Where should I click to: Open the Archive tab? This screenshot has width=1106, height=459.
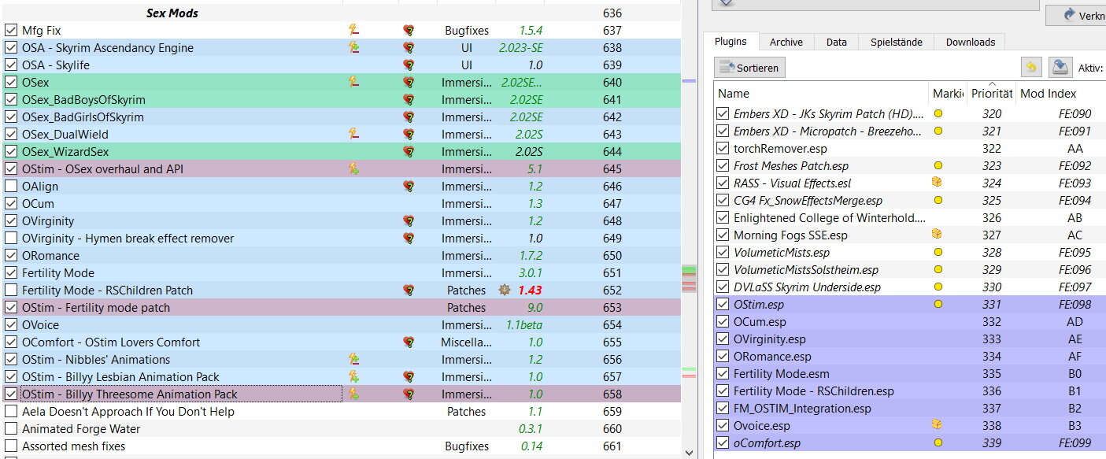click(x=786, y=43)
